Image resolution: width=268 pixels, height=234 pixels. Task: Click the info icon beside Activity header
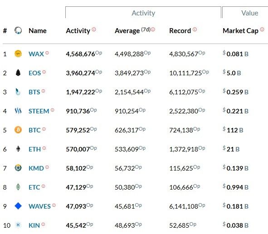(x=94, y=29)
